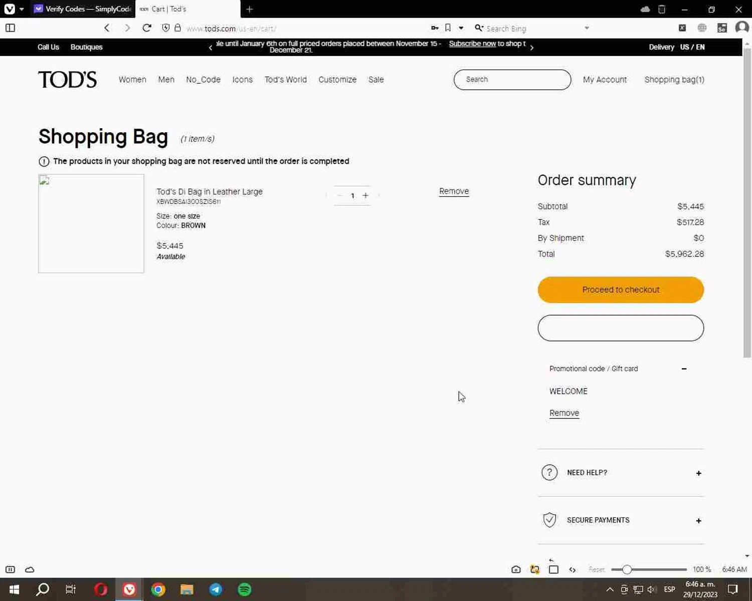Collapse the Promotional code / Gift card section
This screenshot has height=601, width=752.
pos(684,369)
